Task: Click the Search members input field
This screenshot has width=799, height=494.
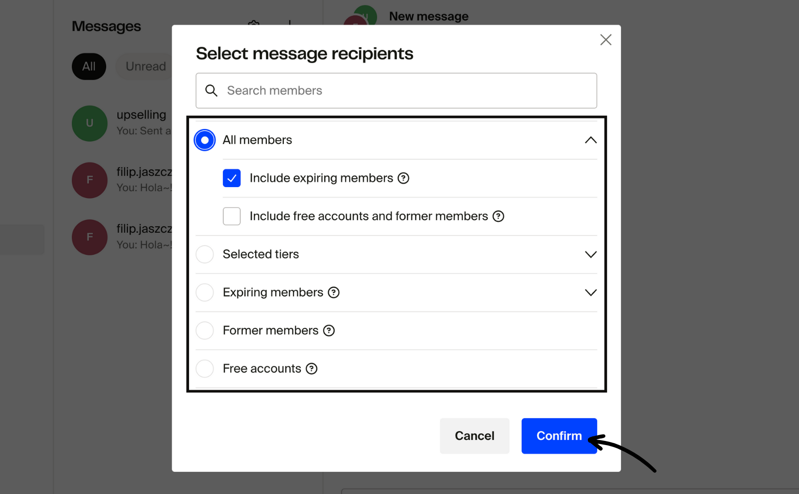Action: point(396,91)
